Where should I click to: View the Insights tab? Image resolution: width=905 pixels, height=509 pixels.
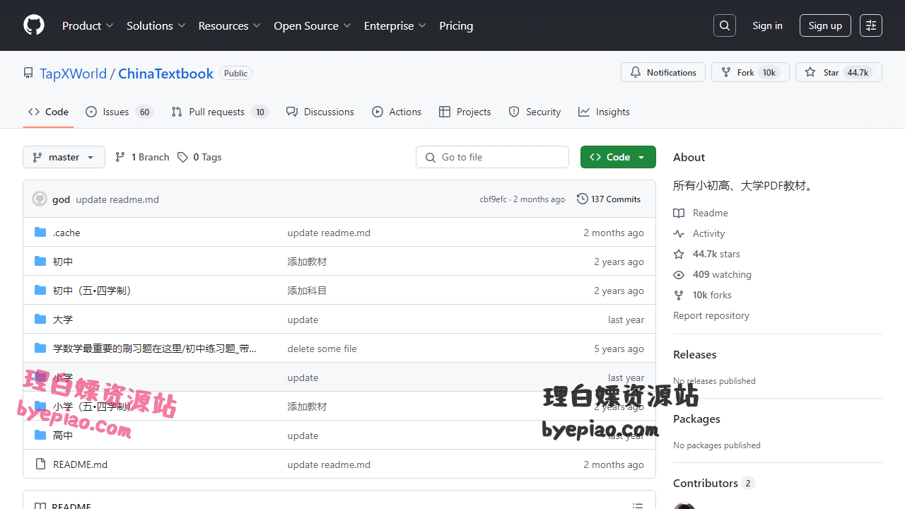tap(604, 112)
